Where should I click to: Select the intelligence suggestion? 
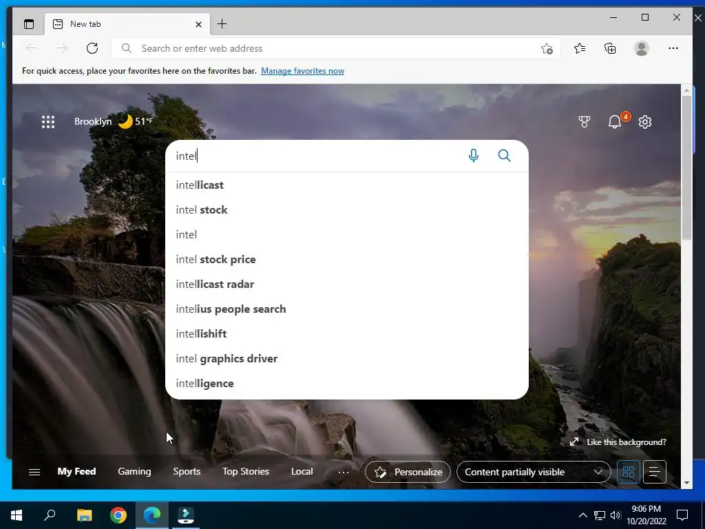347,383
